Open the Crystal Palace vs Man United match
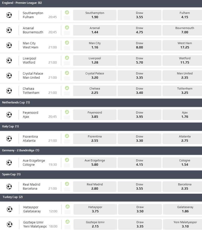The image size is (202, 231). point(33,76)
